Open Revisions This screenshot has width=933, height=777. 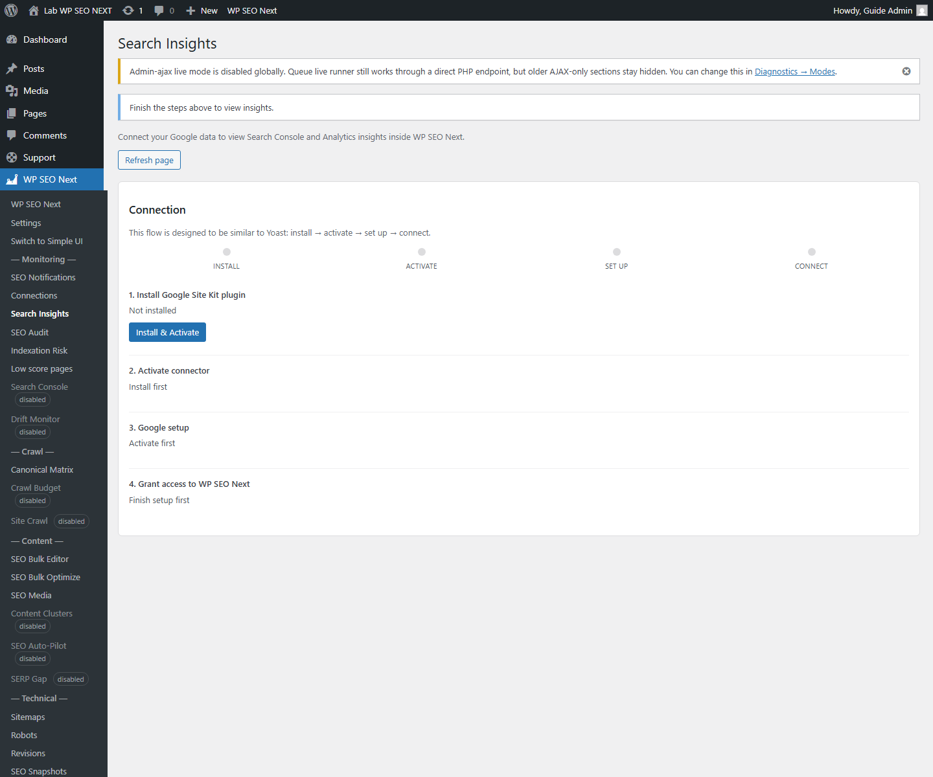click(28, 753)
